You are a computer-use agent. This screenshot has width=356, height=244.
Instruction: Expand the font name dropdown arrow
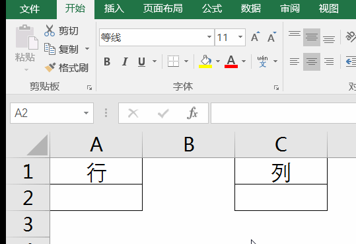[209, 37]
